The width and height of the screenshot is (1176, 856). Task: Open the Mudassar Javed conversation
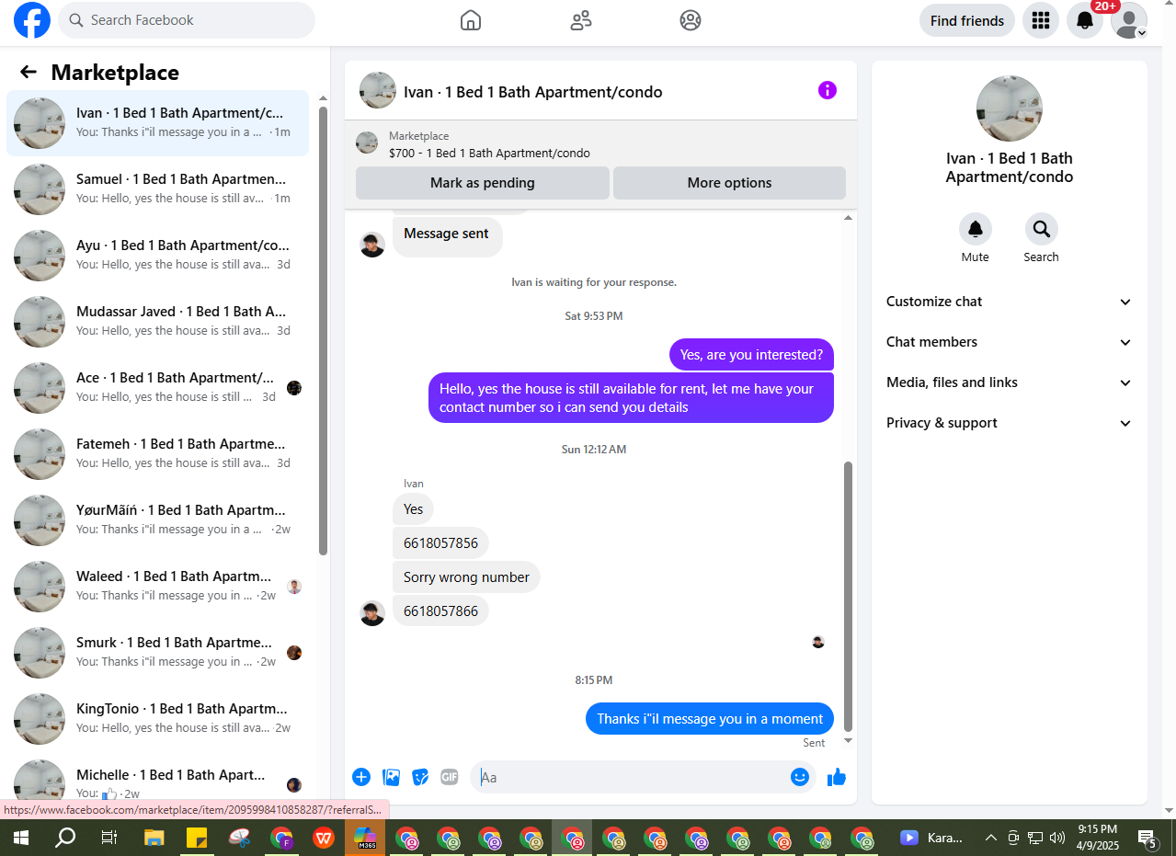point(157,322)
